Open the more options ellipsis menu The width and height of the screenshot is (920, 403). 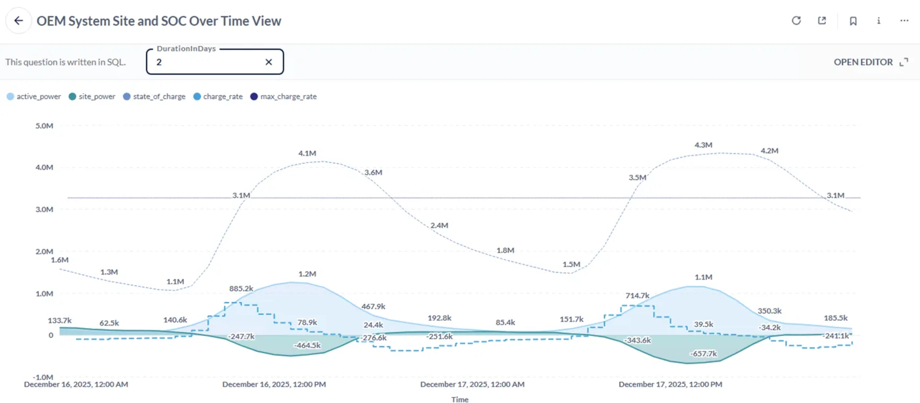click(904, 20)
